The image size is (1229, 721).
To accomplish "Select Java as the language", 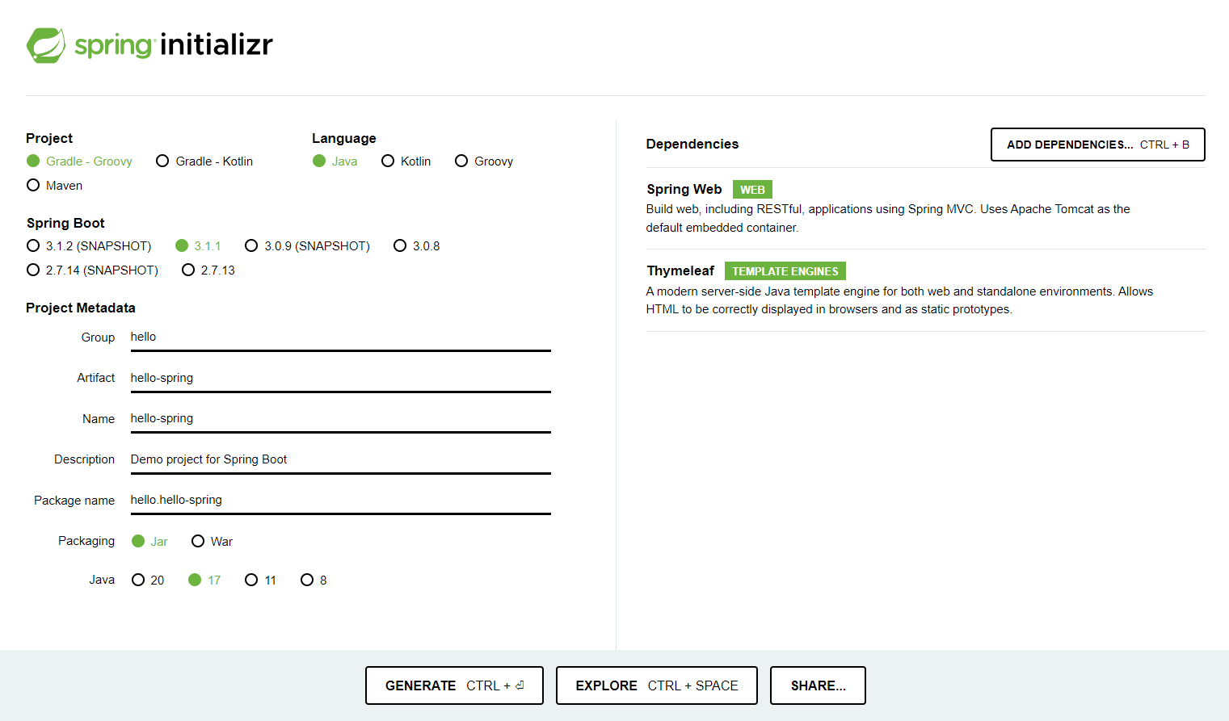I will [335, 161].
